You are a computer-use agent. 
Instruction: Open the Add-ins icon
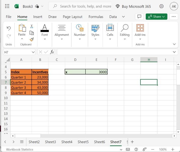(140, 28)
